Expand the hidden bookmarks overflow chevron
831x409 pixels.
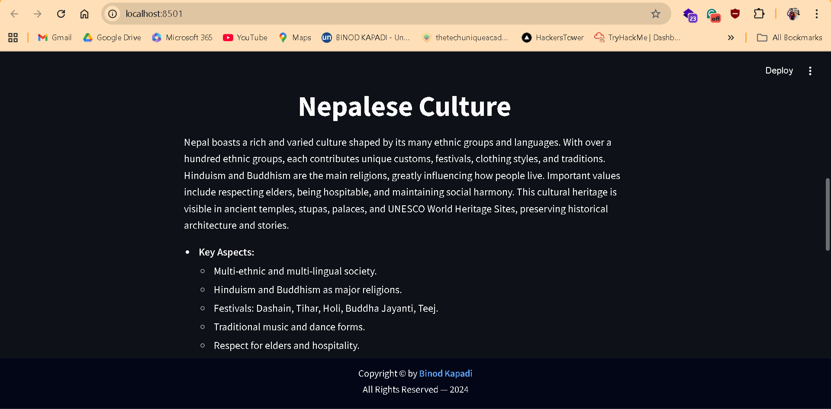coord(731,38)
